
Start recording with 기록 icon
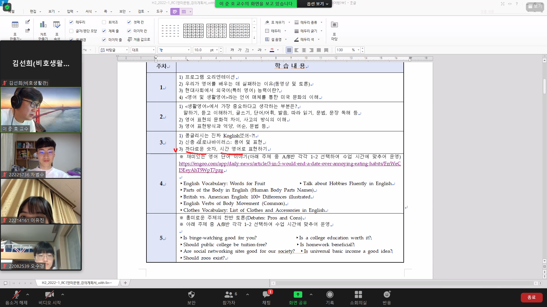tap(330, 295)
